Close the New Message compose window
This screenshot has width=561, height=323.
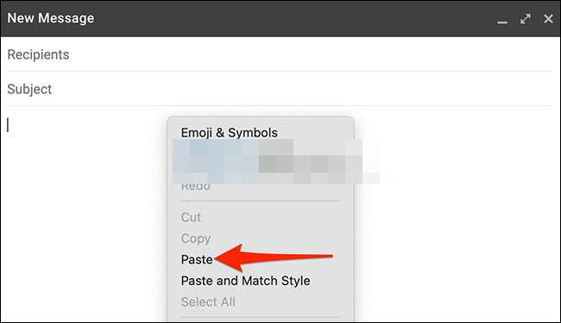548,19
